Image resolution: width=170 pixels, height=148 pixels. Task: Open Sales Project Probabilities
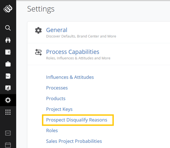pyautogui.click(x=74, y=141)
